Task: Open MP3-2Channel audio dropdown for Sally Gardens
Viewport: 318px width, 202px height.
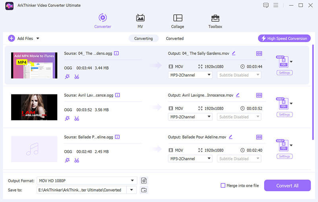Action: (x=190, y=75)
